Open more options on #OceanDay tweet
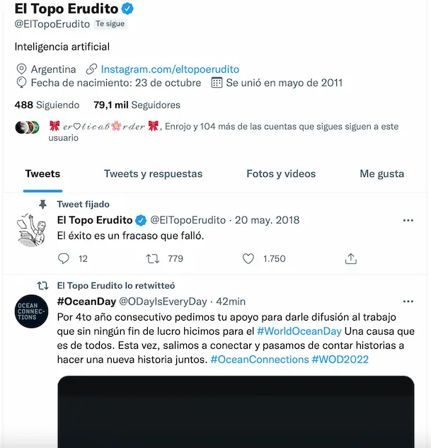431x448 pixels. click(408, 301)
